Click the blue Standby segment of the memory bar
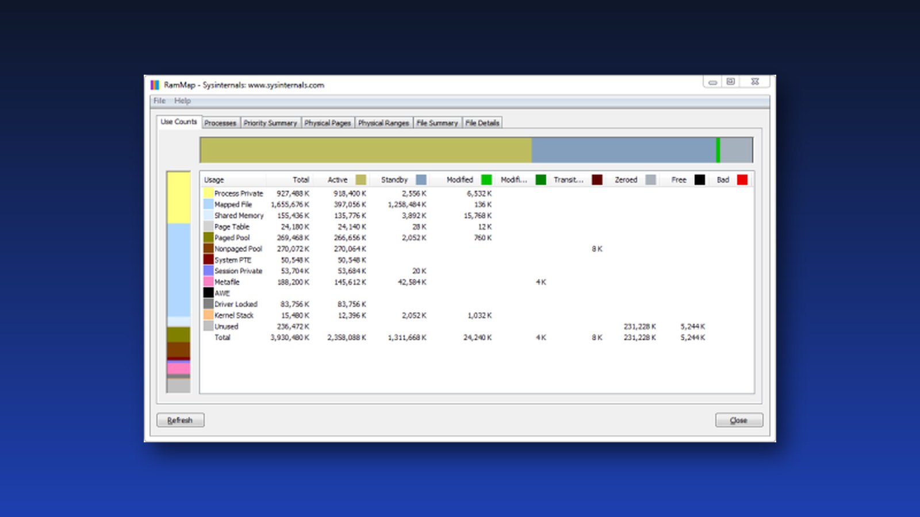920x517 pixels. pyautogui.click(x=623, y=150)
